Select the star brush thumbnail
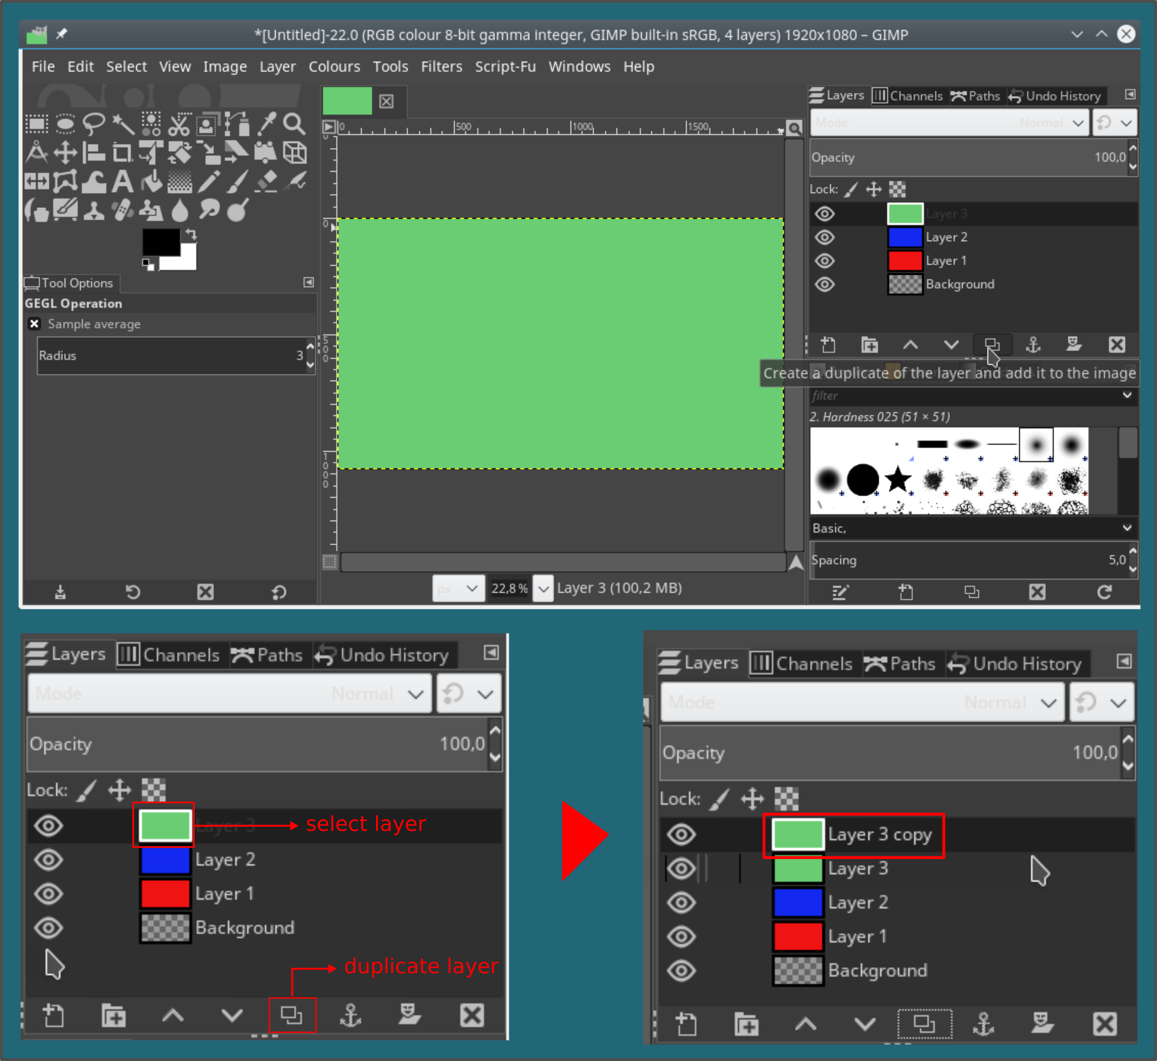Screen dimensions: 1157x1061 898,478
